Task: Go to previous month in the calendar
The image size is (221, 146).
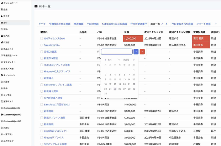Action: point(106,60)
